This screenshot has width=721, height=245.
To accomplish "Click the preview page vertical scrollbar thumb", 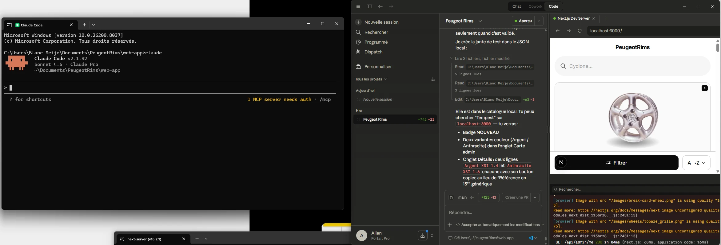I will pyautogui.click(x=718, y=48).
